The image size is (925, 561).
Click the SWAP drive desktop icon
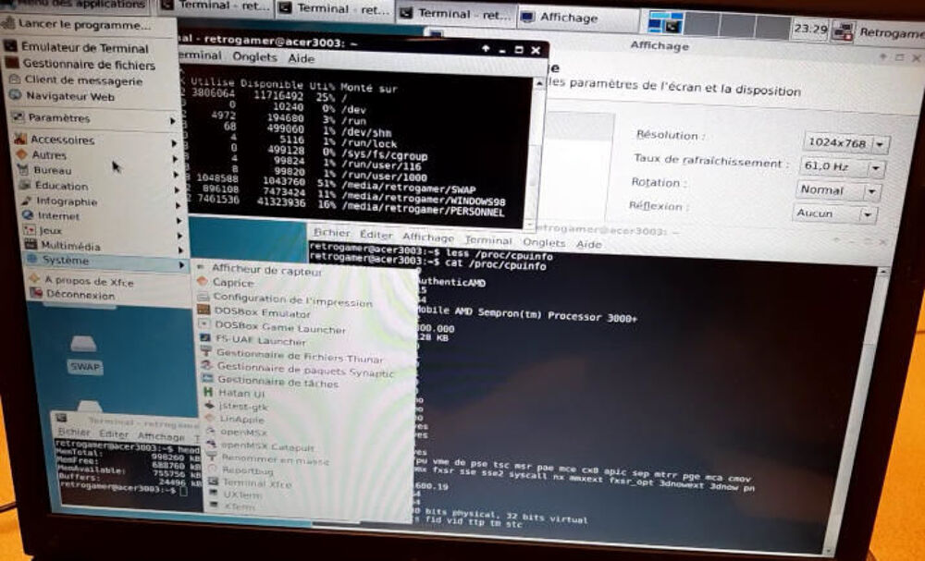(84, 355)
